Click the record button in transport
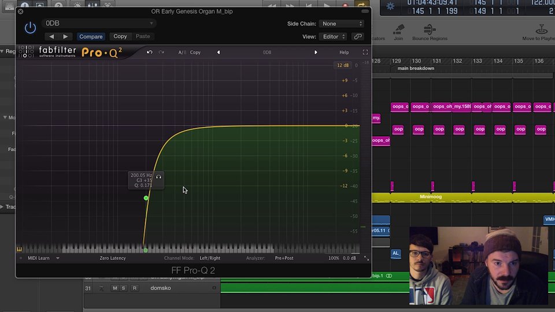This screenshot has height=312, width=555. 345,5
